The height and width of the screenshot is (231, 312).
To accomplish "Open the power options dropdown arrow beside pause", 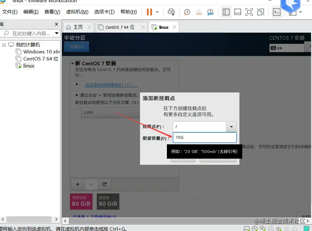I will pyautogui.click(x=157, y=12).
